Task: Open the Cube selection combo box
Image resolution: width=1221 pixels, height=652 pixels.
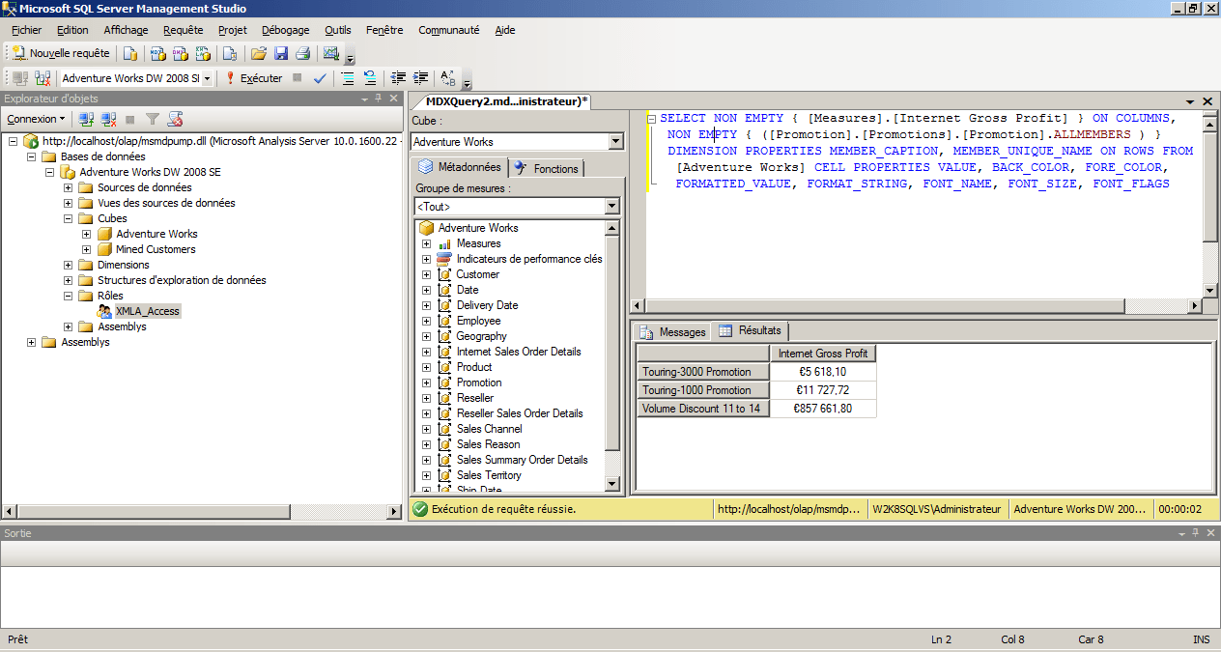Action: [616, 142]
